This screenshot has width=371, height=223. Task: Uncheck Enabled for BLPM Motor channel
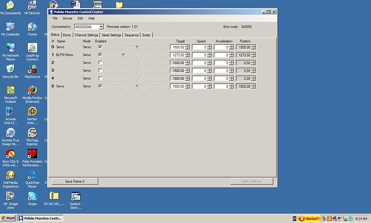[x=101, y=55]
